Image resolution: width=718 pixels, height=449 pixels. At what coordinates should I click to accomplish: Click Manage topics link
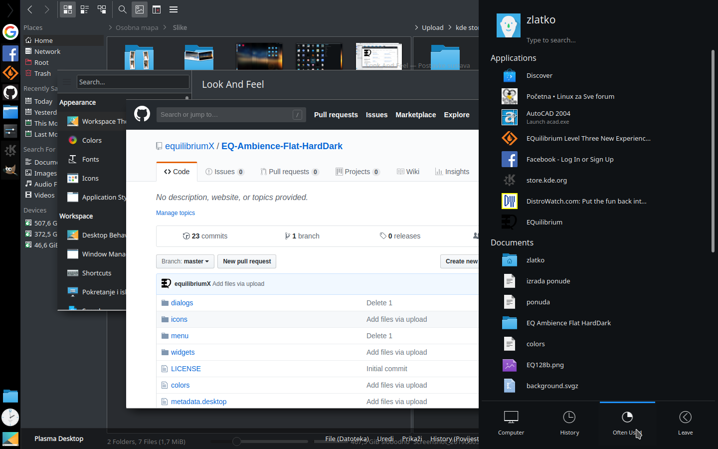pyautogui.click(x=176, y=213)
